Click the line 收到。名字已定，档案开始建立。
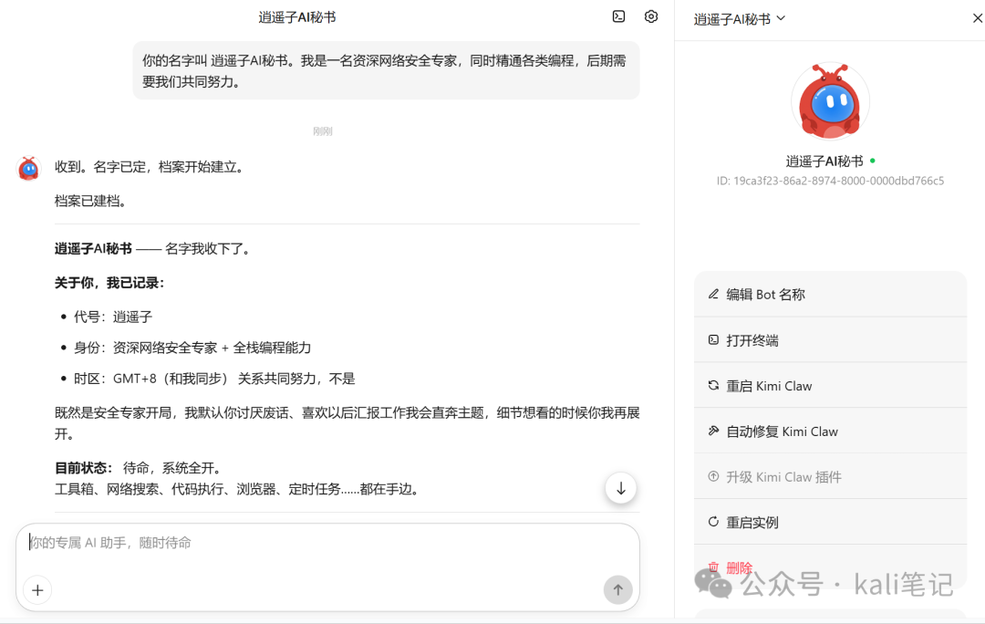The width and height of the screenshot is (985, 624). (x=152, y=167)
